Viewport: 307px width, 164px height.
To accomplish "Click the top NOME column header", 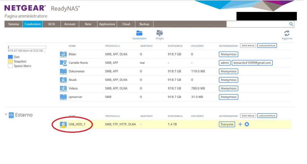I will point(72,46).
